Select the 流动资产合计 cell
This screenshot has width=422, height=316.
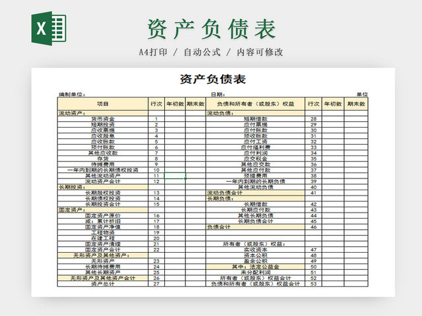[103, 182]
